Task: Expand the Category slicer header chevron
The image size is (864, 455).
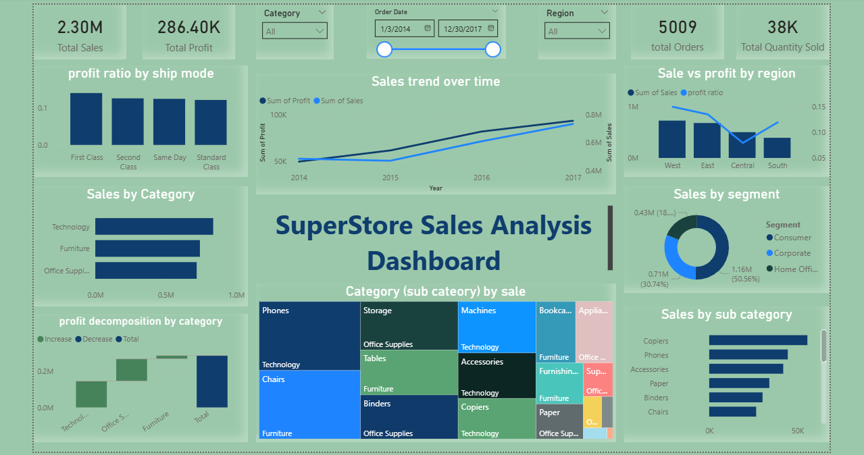Action: coord(322,13)
